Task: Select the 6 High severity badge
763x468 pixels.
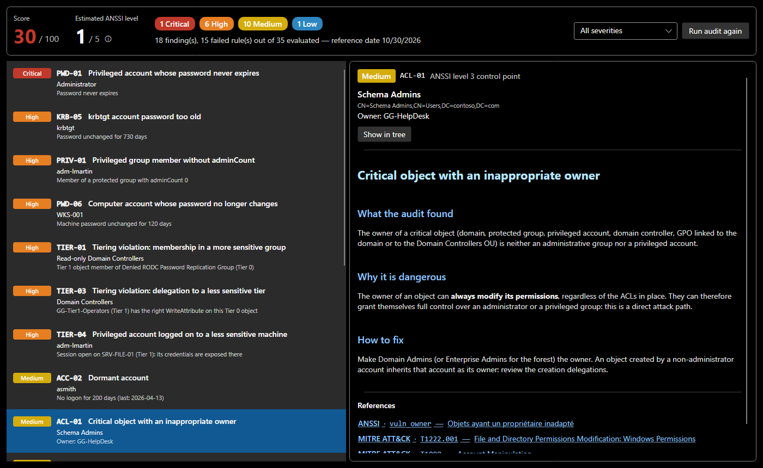Action: coord(216,24)
